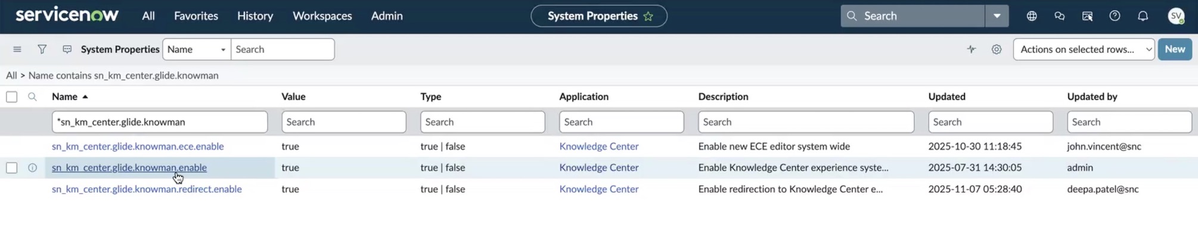
Task: Open sn_km_center.glide.knowman.redirect.enable property
Action: pyautogui.click(x=147, y=189)
